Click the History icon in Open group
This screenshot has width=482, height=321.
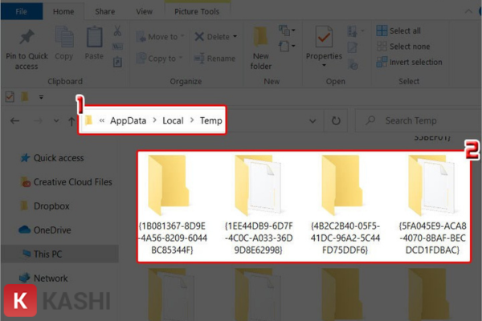click(353, 64)
